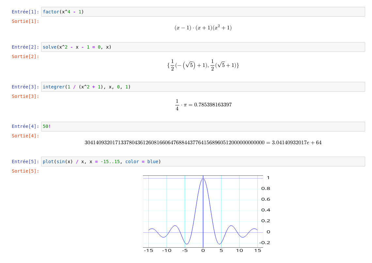Click the integrer(1 / (x^2 + 1)) input cell
This screenshot has height=263, width=372.
203,87
